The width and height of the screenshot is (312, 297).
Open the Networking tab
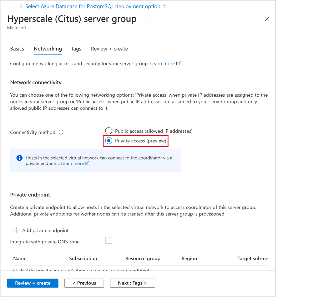pos(48,49)
